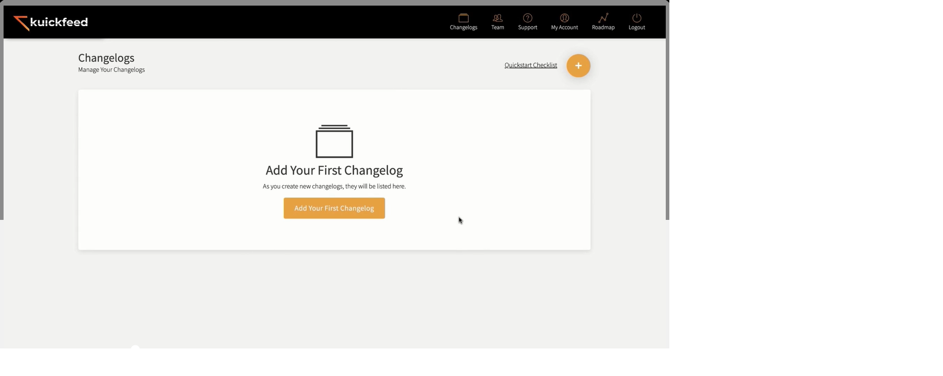Click the Kuickfeed logo arrow mark
The image size is (943, 376).
21,22
